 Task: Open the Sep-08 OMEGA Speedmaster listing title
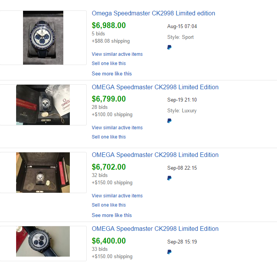point(155,155)
